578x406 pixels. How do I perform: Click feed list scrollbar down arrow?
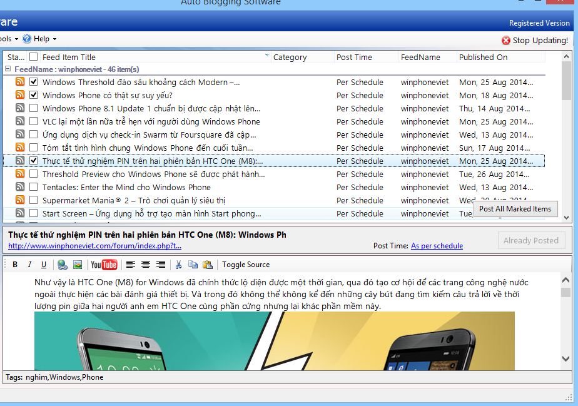[566, 218]
